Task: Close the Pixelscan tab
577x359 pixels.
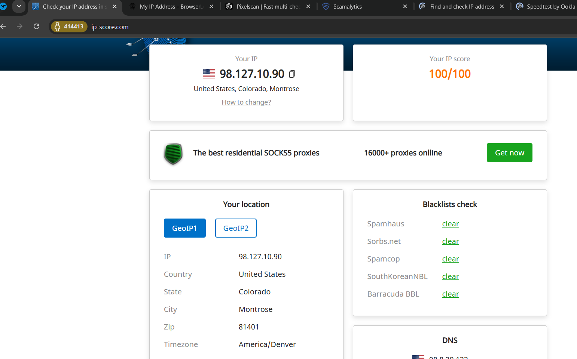Action: [308, 7]
